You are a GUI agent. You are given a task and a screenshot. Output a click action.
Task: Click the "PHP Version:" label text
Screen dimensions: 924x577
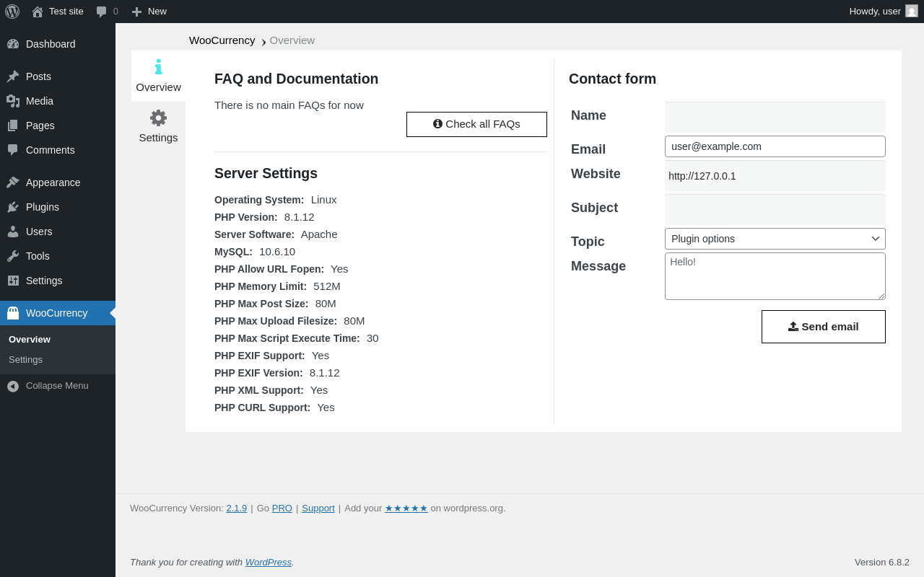[246, 217]
